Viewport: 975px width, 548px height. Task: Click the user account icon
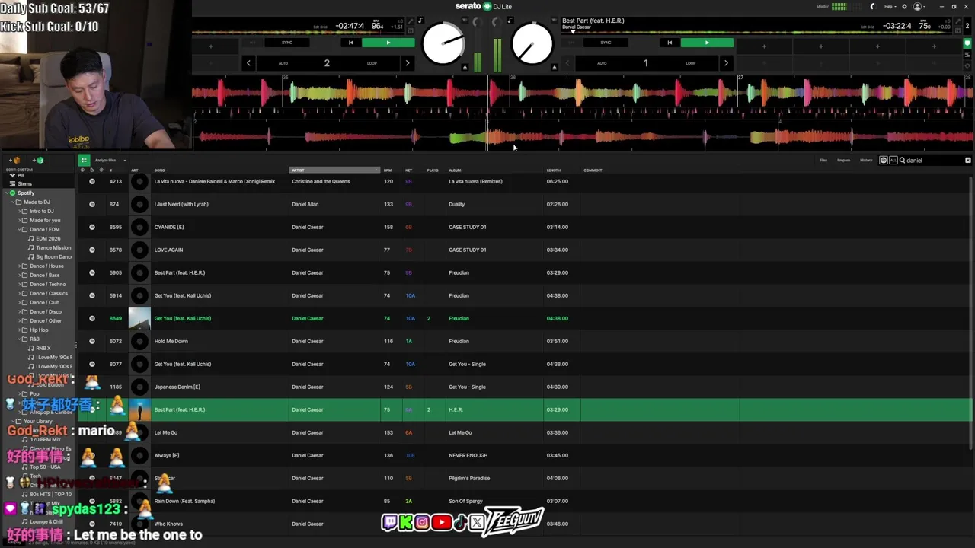pos(918,6)
